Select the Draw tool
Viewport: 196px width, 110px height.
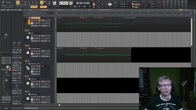coord(32,3)
